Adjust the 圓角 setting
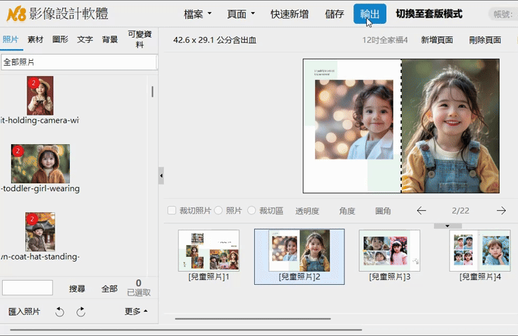Screen dimensions: 518x336 (383, 211)
